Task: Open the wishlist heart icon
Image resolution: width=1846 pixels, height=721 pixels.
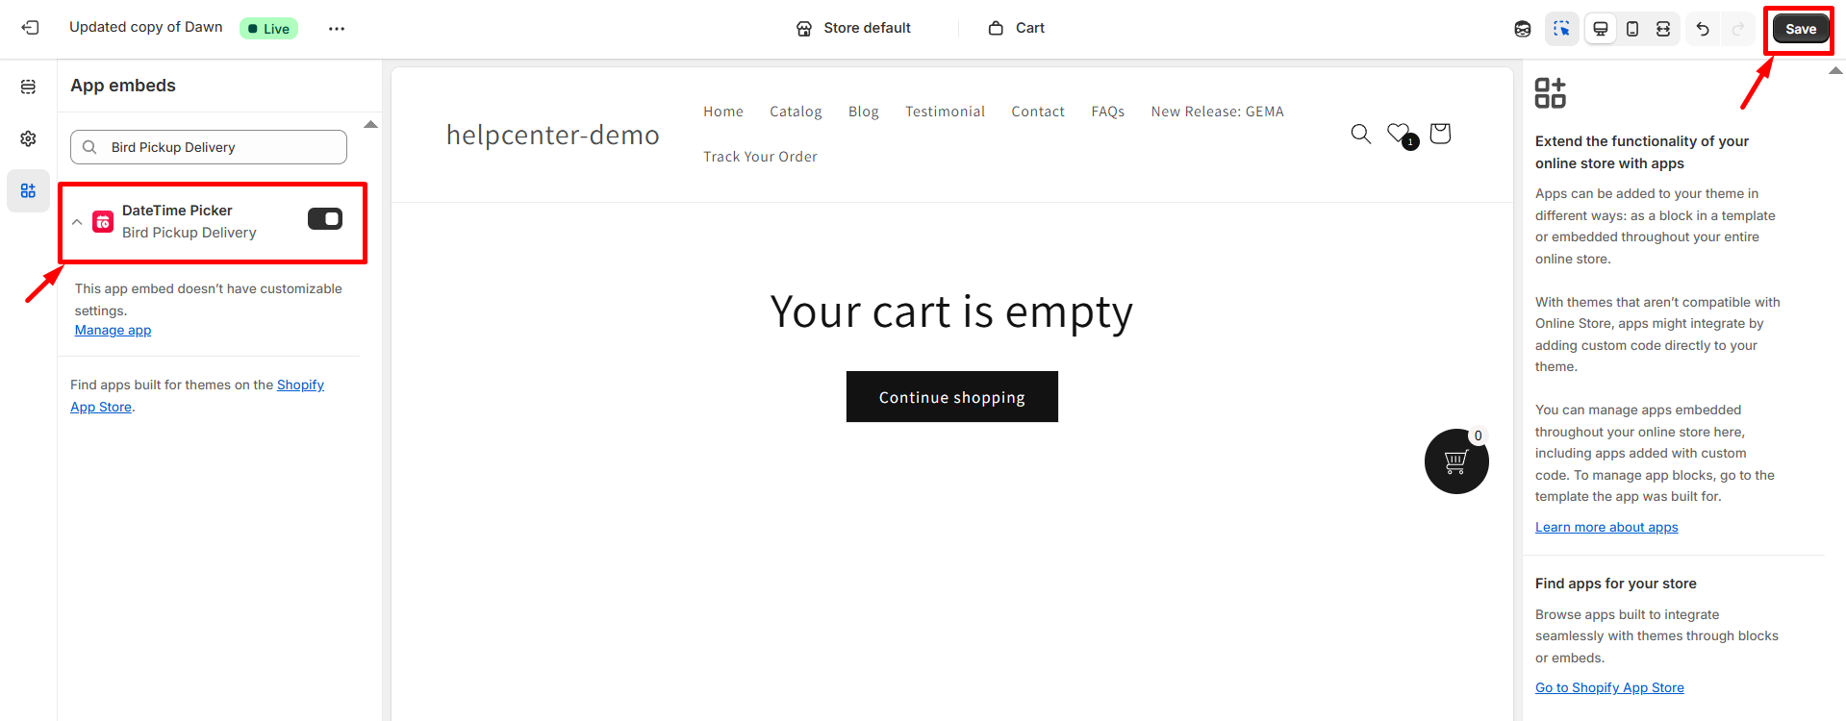Action: [x=1398, y=133]
